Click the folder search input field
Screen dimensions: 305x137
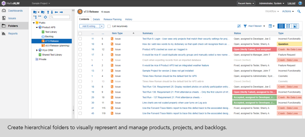(61, 17)
